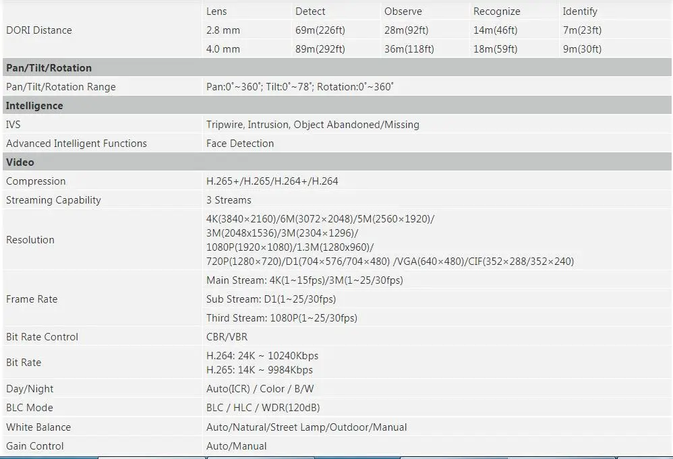Select the "White Balance" row label

(38, 427)
